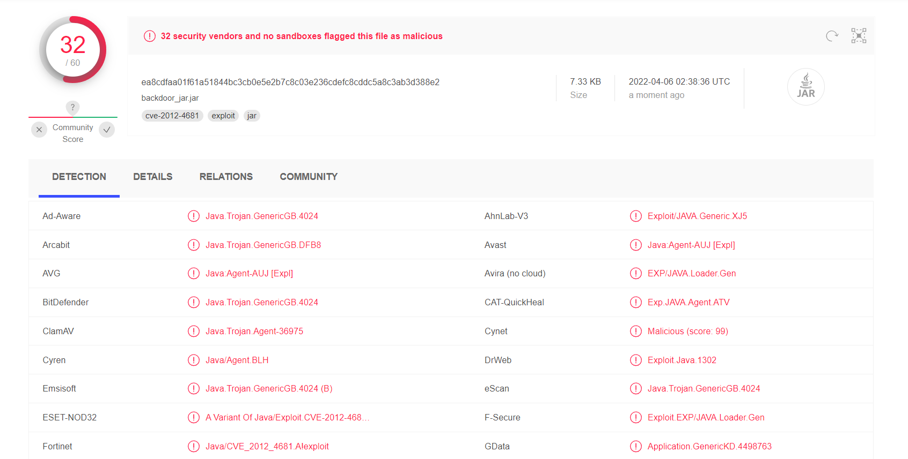Click the Exp.JAVA.Agent.ATV result

tap(689, 302)
